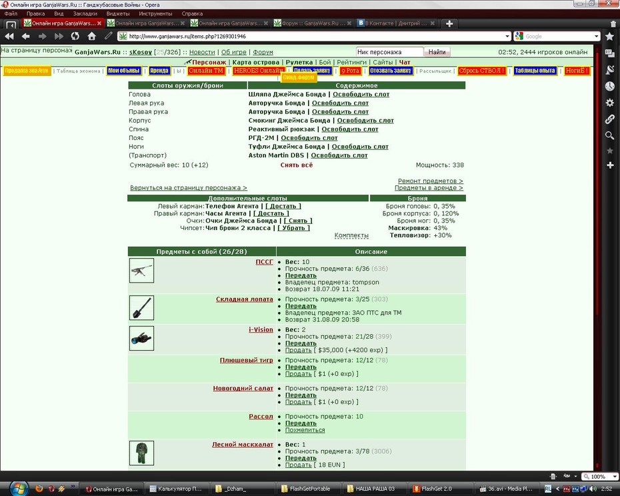Image resolution: width=620 pixels, height=496 pixels.
Task: Click Убрать for Чип брони 2 класса
Action: pyautogui.click(x=293, y=228)
